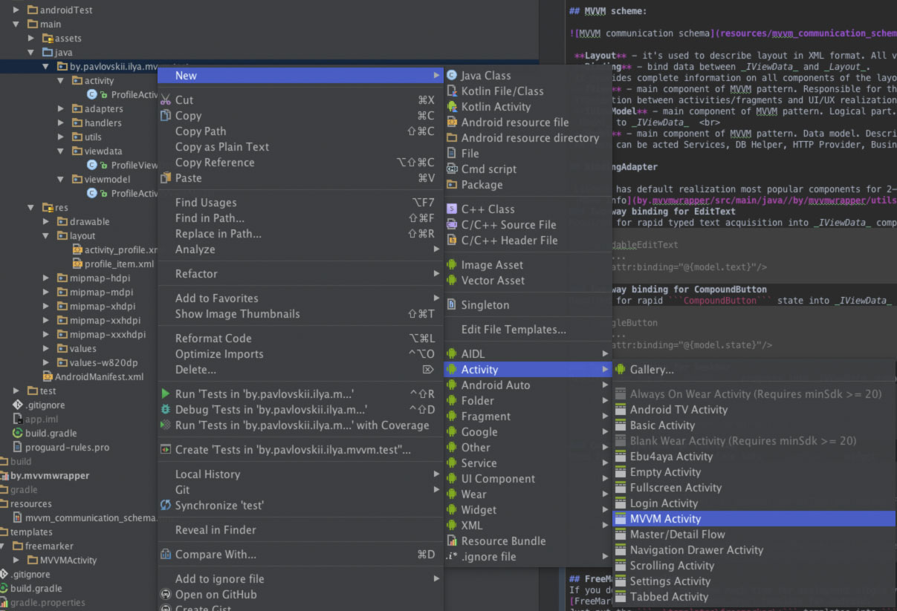Select Reveal in Finder

(301, 529)
